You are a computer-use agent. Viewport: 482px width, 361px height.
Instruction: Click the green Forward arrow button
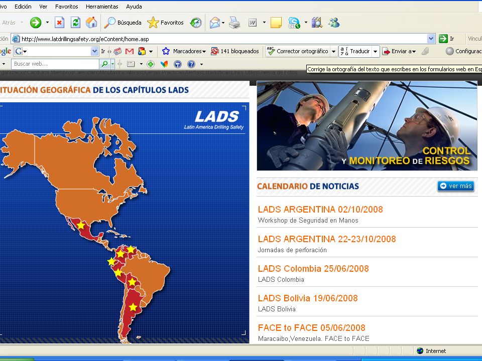pyautogui.click(x=36, y=23)
